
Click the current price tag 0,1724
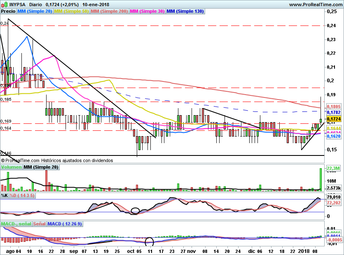click(x=334, y=118)
